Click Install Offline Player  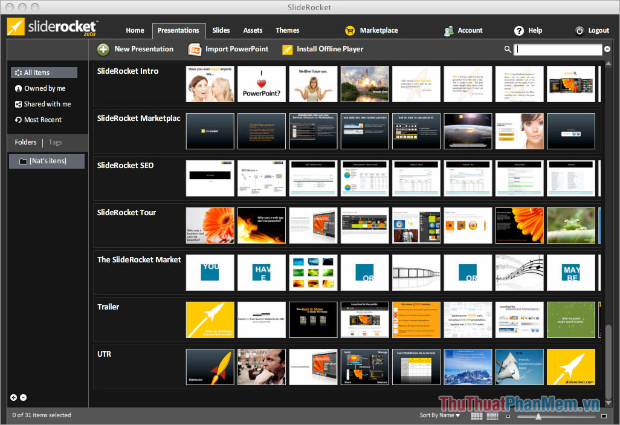coord(323,49)
